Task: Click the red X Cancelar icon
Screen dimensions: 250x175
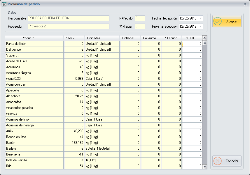Action: tap(218, 161)
